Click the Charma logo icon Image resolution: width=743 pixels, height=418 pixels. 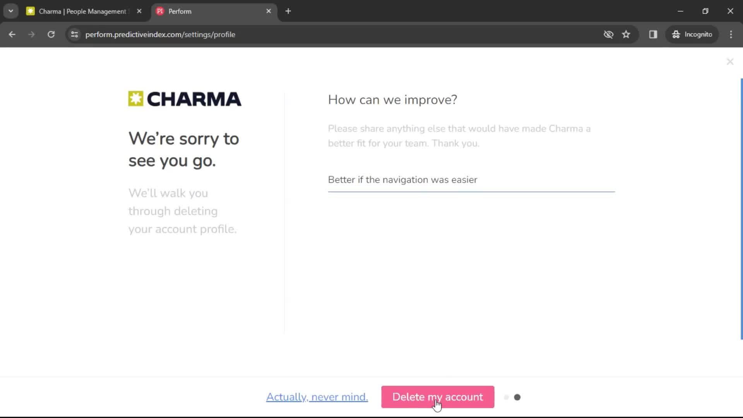(135, 99)
